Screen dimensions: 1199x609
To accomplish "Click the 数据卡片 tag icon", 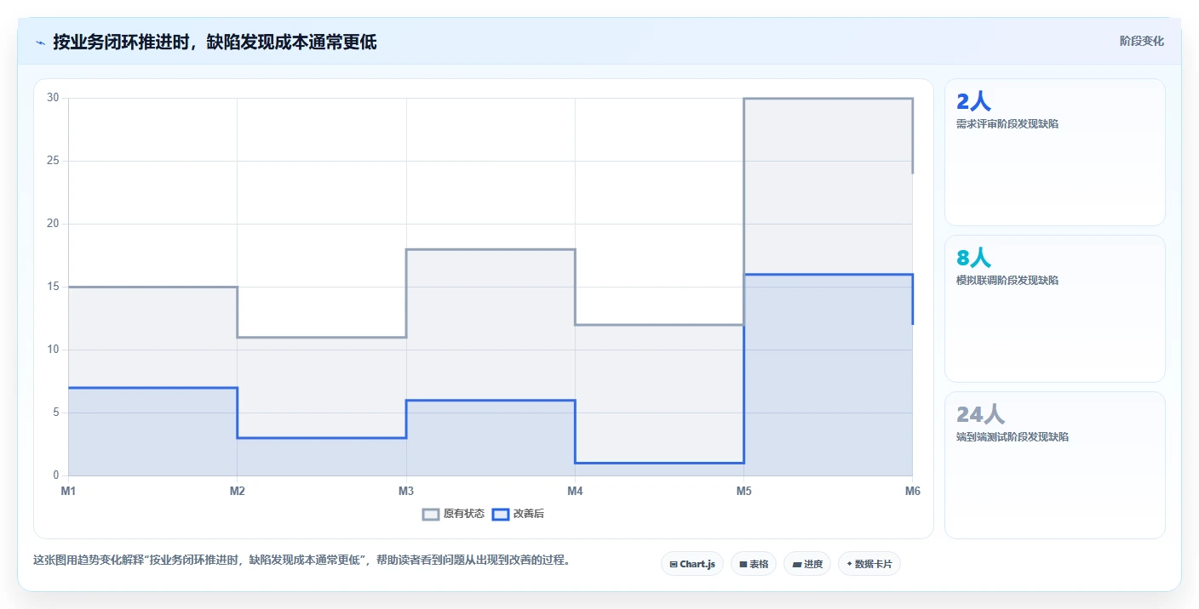I will pos(850,564).
